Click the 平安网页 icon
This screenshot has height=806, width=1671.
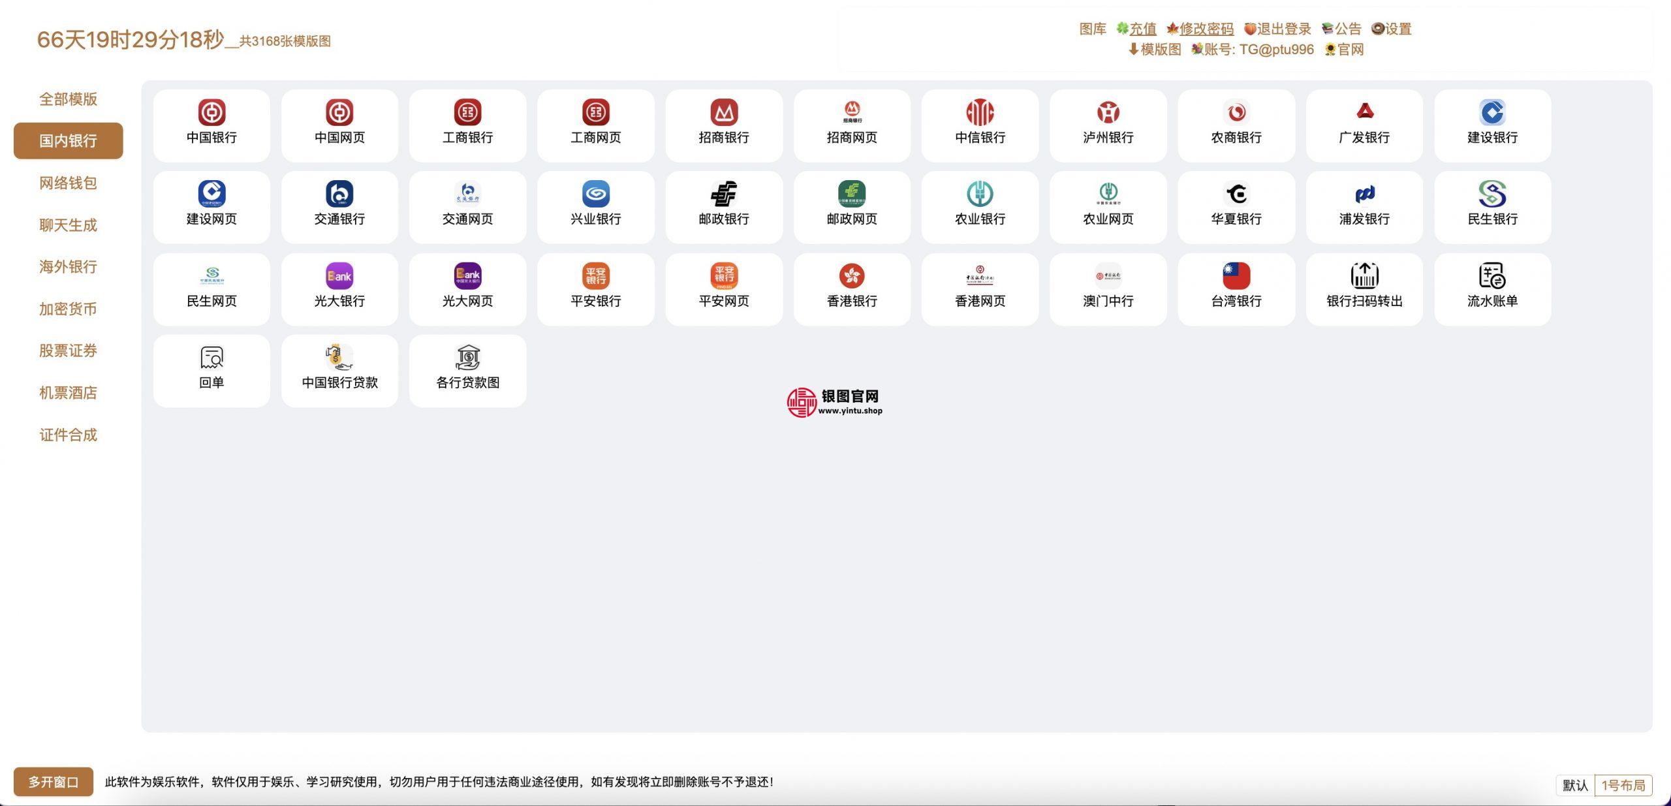tap(724, 275)
